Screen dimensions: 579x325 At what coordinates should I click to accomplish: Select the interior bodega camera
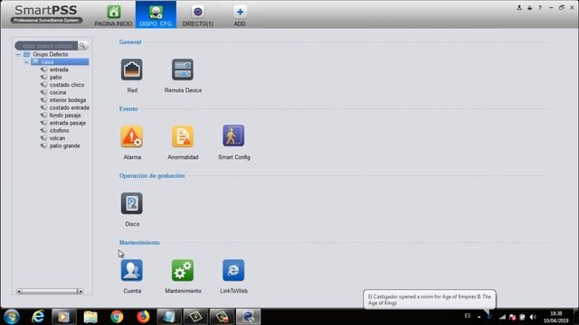pos(68,100)
